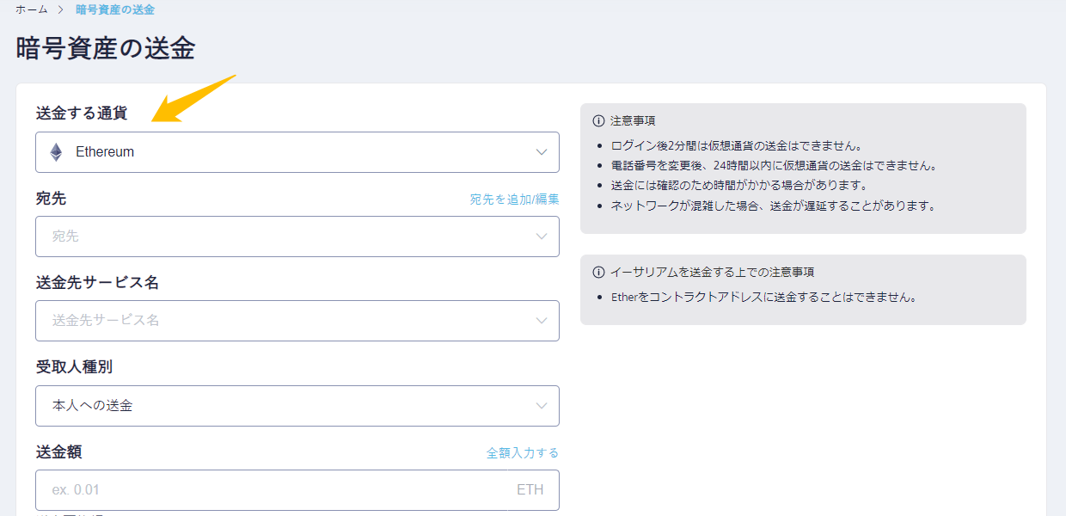Click the note about 電話番号を変更後、24時間以内
This screenshot has height=516, width=1066.
click(774, 165)
